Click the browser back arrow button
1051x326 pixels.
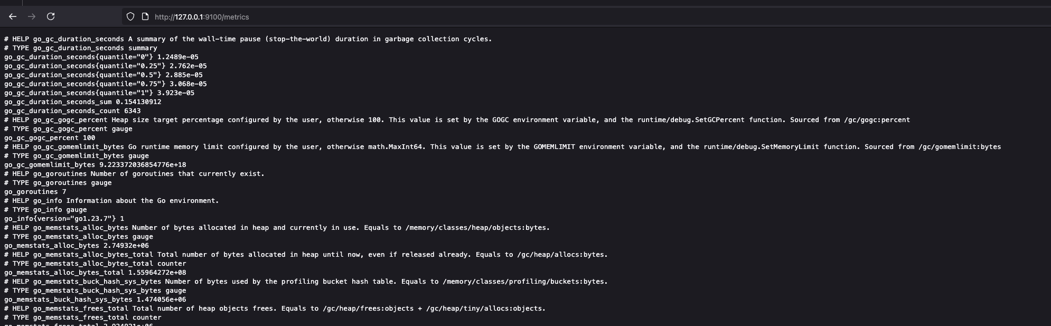point(13,17)
